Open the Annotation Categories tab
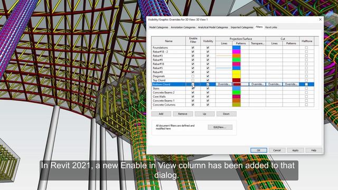 pyautogui.click(x=183, y=27)
